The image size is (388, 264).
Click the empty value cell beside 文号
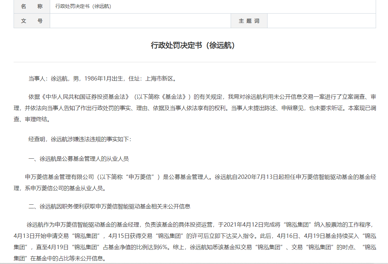[x=140, y=21]
